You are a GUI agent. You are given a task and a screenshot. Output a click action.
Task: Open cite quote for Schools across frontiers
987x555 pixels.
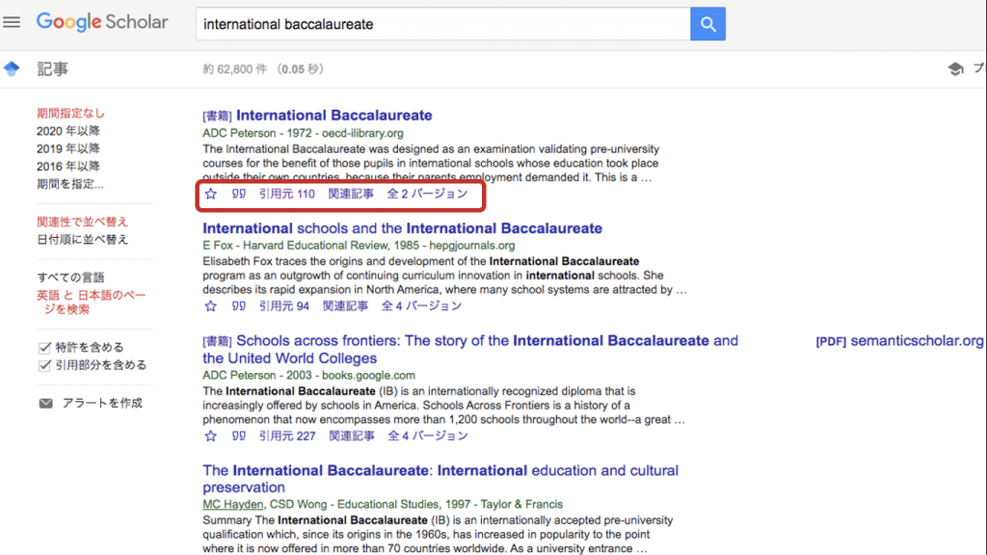[x=239, y=436]
